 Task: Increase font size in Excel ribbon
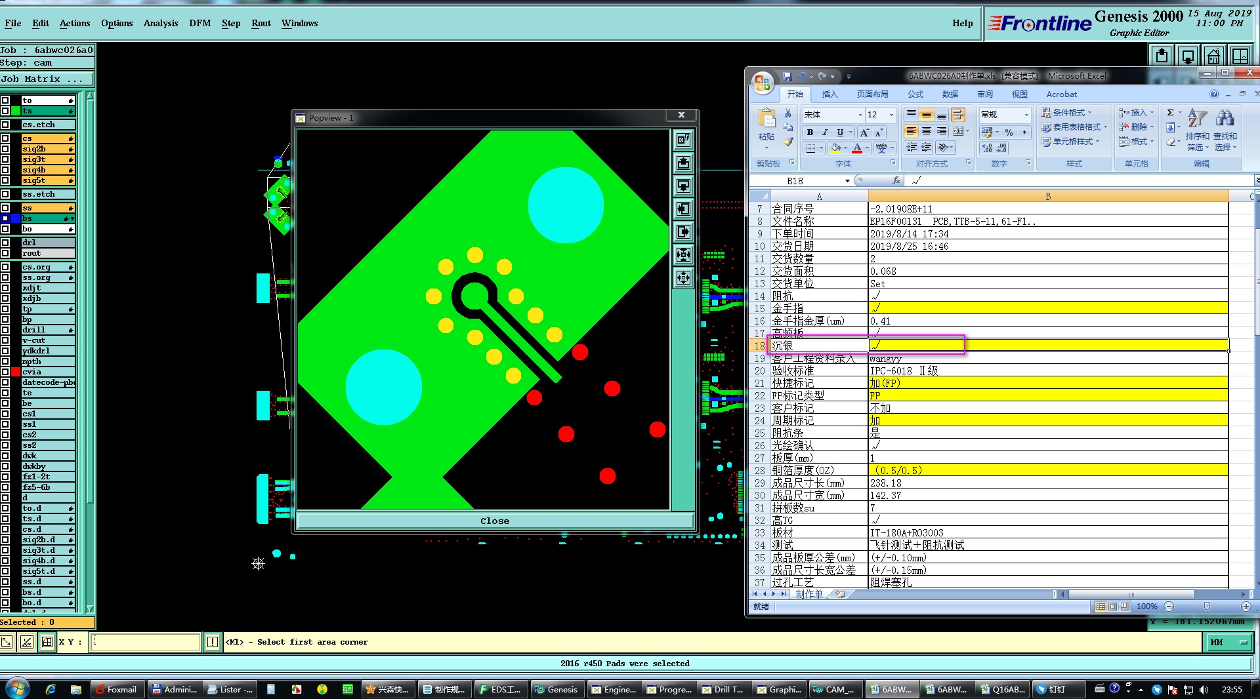[x=864, y=132]
